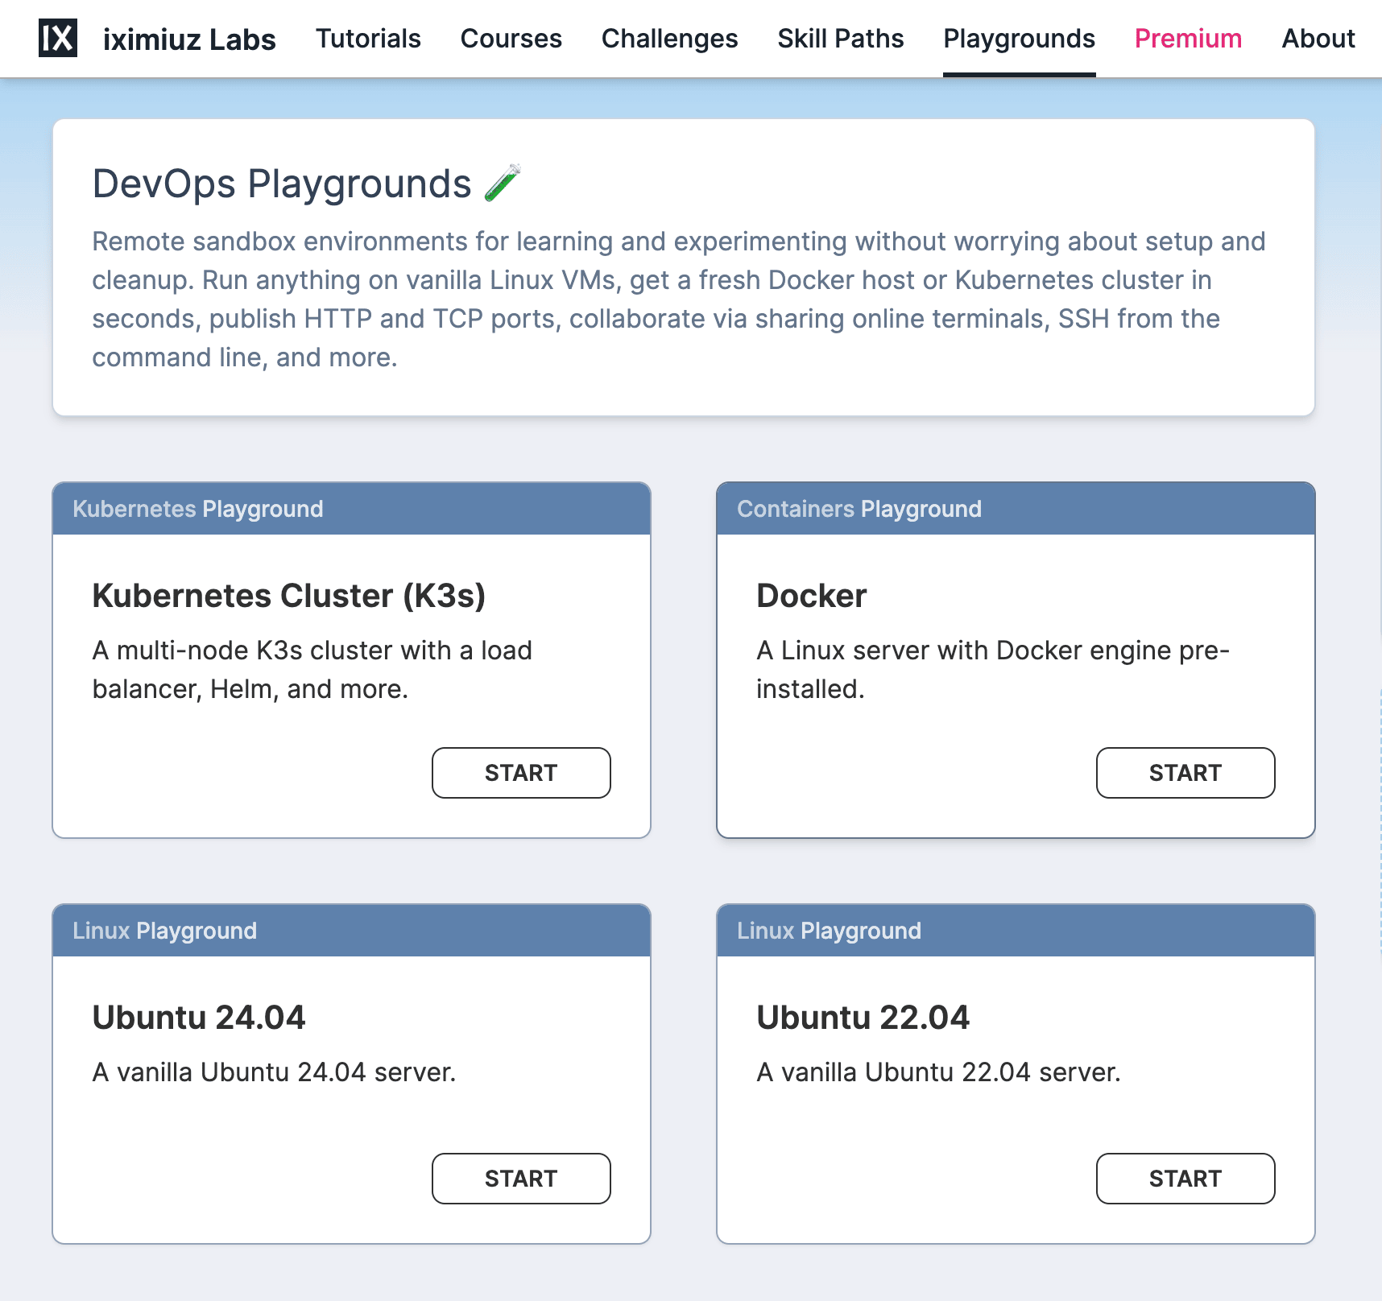Click the Linux Playground header above Ubuntu 22.04
The image size is (1382, 1301).
click(1016, 931)
